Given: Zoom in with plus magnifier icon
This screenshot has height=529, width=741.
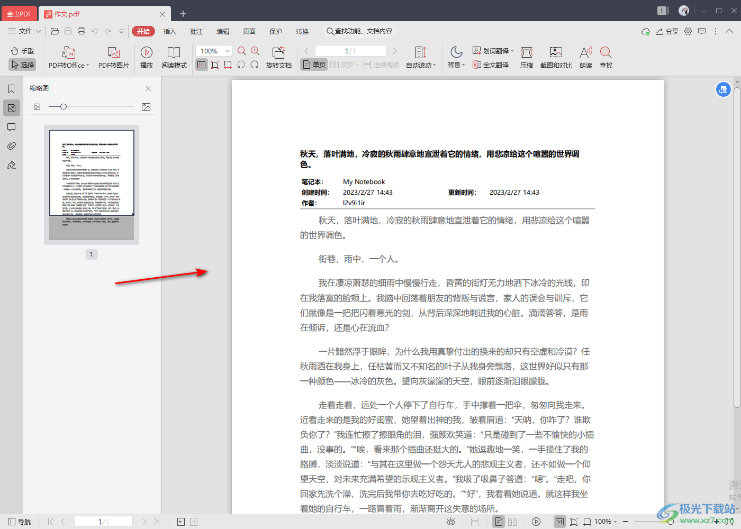Looking at the screenshot, I should click(255, 51).
